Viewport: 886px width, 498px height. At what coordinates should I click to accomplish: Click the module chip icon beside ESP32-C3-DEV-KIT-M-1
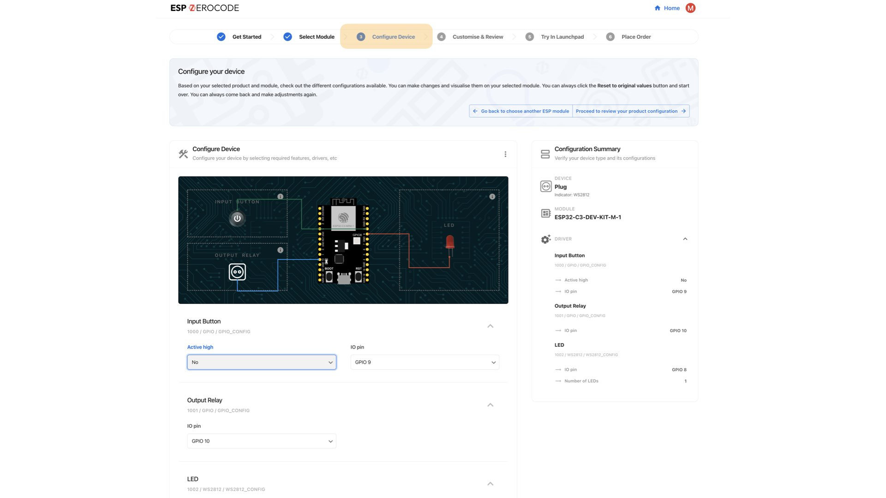[545, 213]
